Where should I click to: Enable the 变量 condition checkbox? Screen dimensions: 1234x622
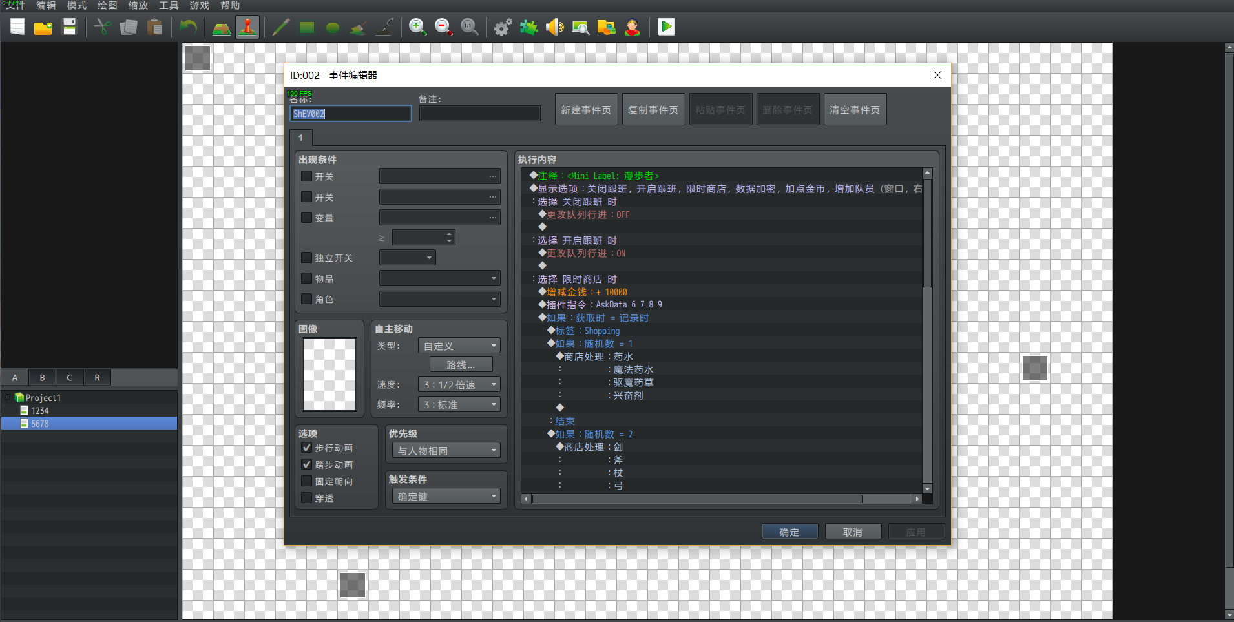[307, 218]
